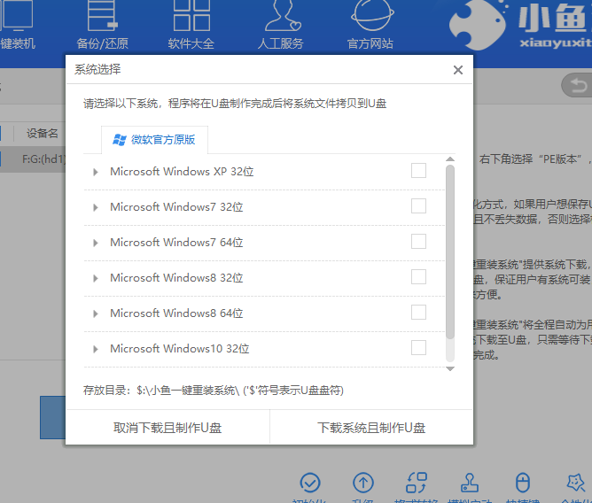The image size is (592, 503).
Task: Select the 微软官方原版 tab
Action: click(x=154, y=140)
